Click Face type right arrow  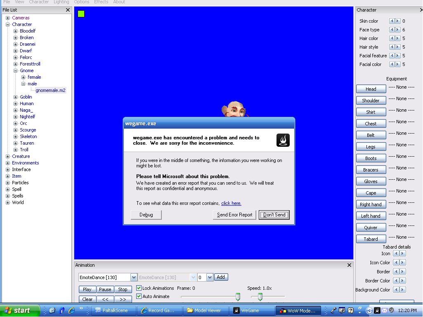click(398, 30)
